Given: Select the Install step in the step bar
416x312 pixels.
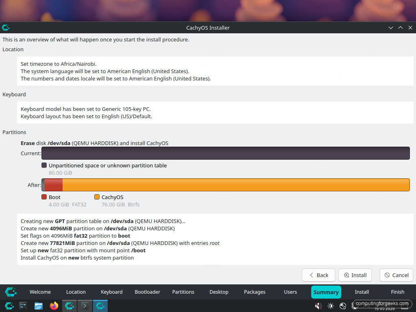Looking at the screenshot, I should (362, 292).
